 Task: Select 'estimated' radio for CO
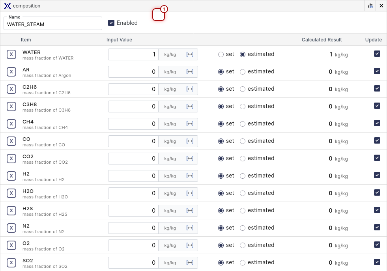click(x=243, y=141)
